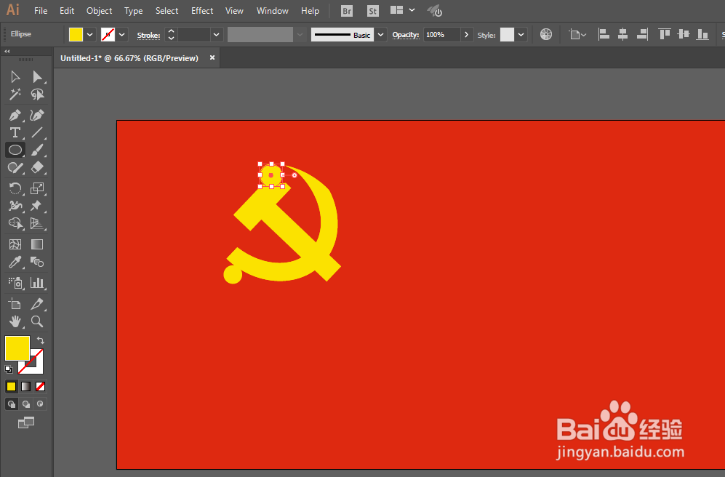Select the Selection tool arrow
The width and height of the screenshot is (725, 477).
click(15, 77)
